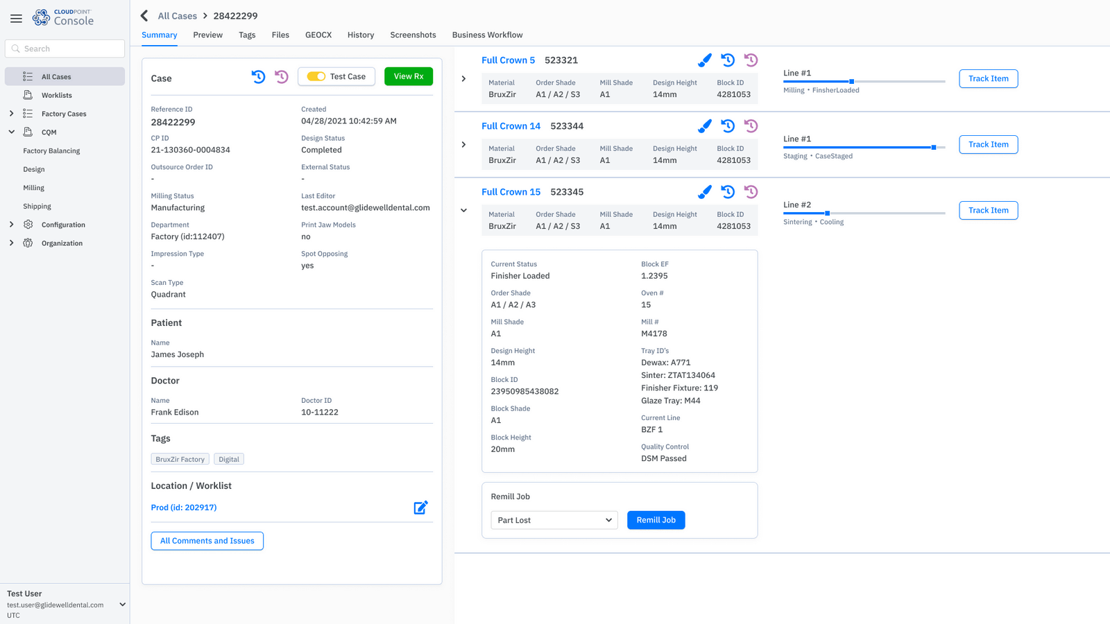Click the pink restore icon in the Case panel
The width and height of the screenshot is (1110, 624).
click(281, 77)
